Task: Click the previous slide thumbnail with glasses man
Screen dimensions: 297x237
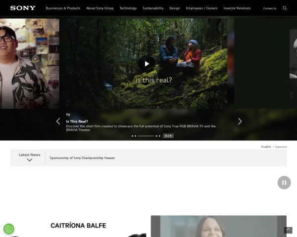Action: click(30, 64)
